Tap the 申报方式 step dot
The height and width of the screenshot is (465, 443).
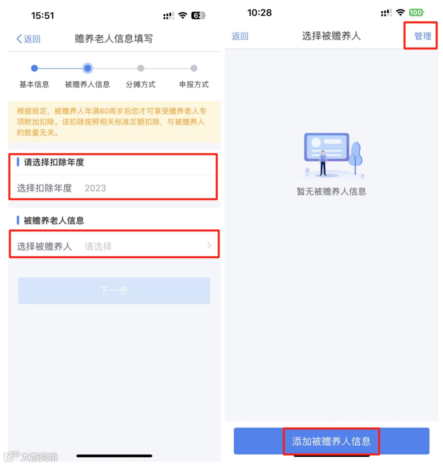point(194,68)
